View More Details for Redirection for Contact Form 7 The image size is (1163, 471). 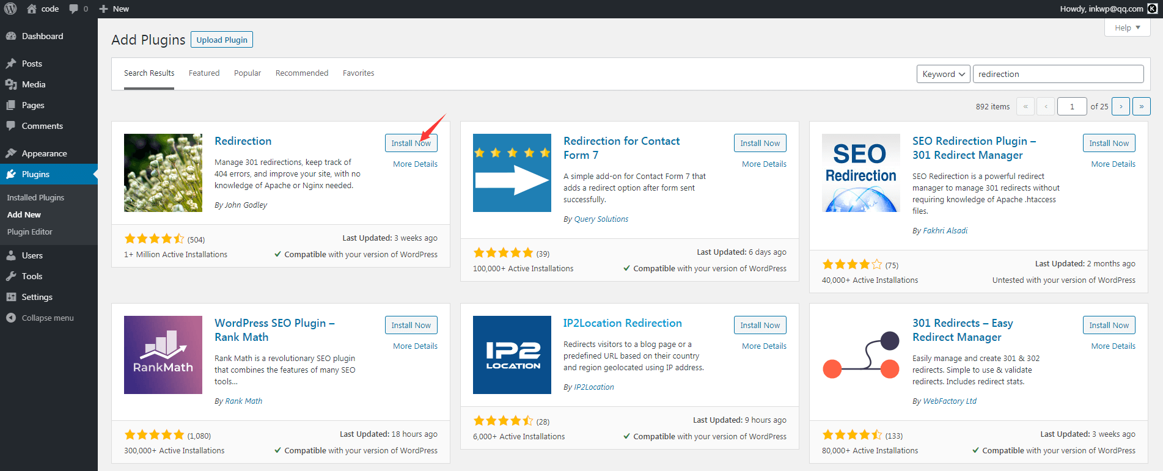point(764,164)
